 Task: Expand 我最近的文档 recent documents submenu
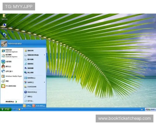tap(33, 55)
